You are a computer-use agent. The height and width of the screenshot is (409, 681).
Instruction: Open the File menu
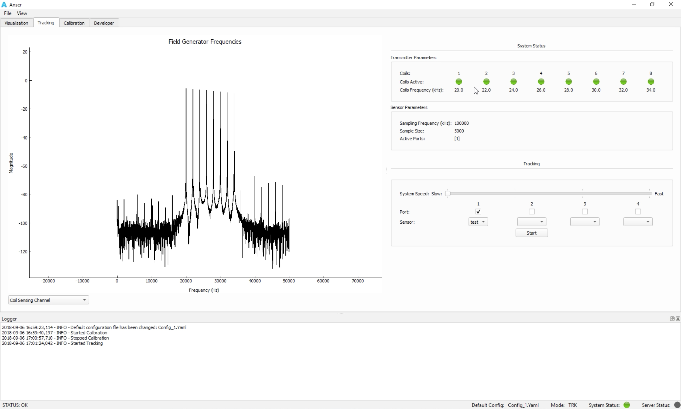point(8,13)
